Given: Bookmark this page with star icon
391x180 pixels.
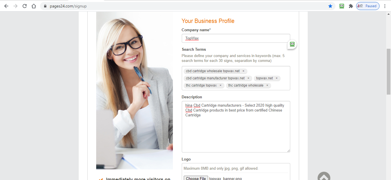Looking at the screenshot, I should (x=330, y=6).
